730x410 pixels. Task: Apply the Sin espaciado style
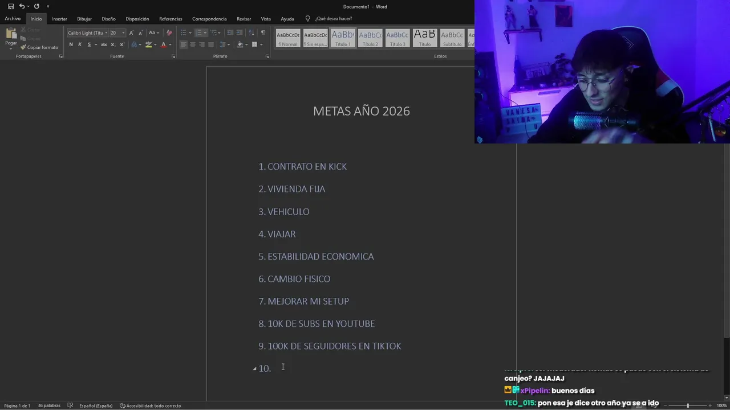click(315, 38)
